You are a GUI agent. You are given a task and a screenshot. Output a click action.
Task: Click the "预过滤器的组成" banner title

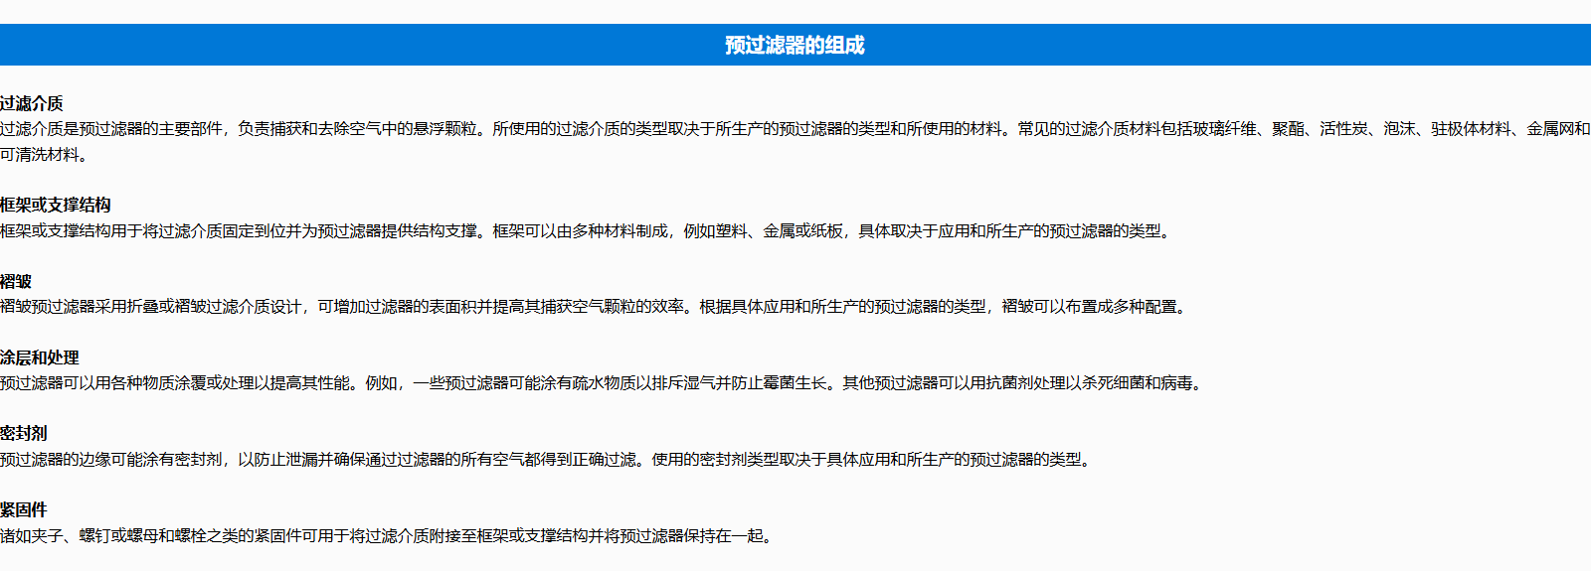pos(795,45)
